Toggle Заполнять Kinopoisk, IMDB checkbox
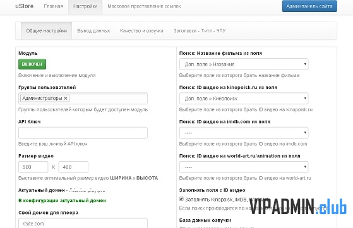353x228 pixels. tap(181, 199)
